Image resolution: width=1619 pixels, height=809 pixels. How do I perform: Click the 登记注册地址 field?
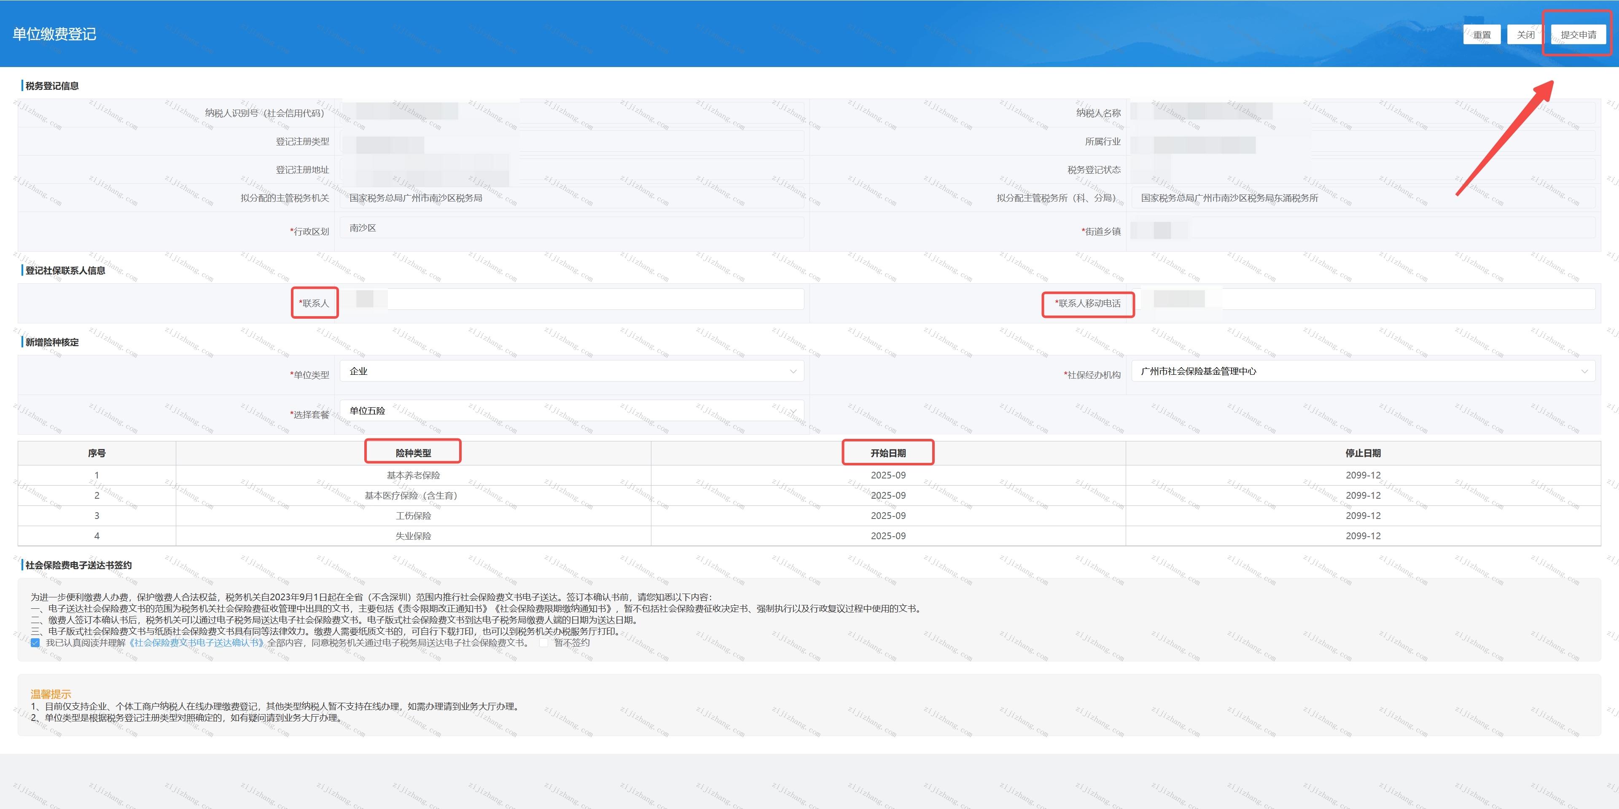pyautogui.click(x=572, y=170)
